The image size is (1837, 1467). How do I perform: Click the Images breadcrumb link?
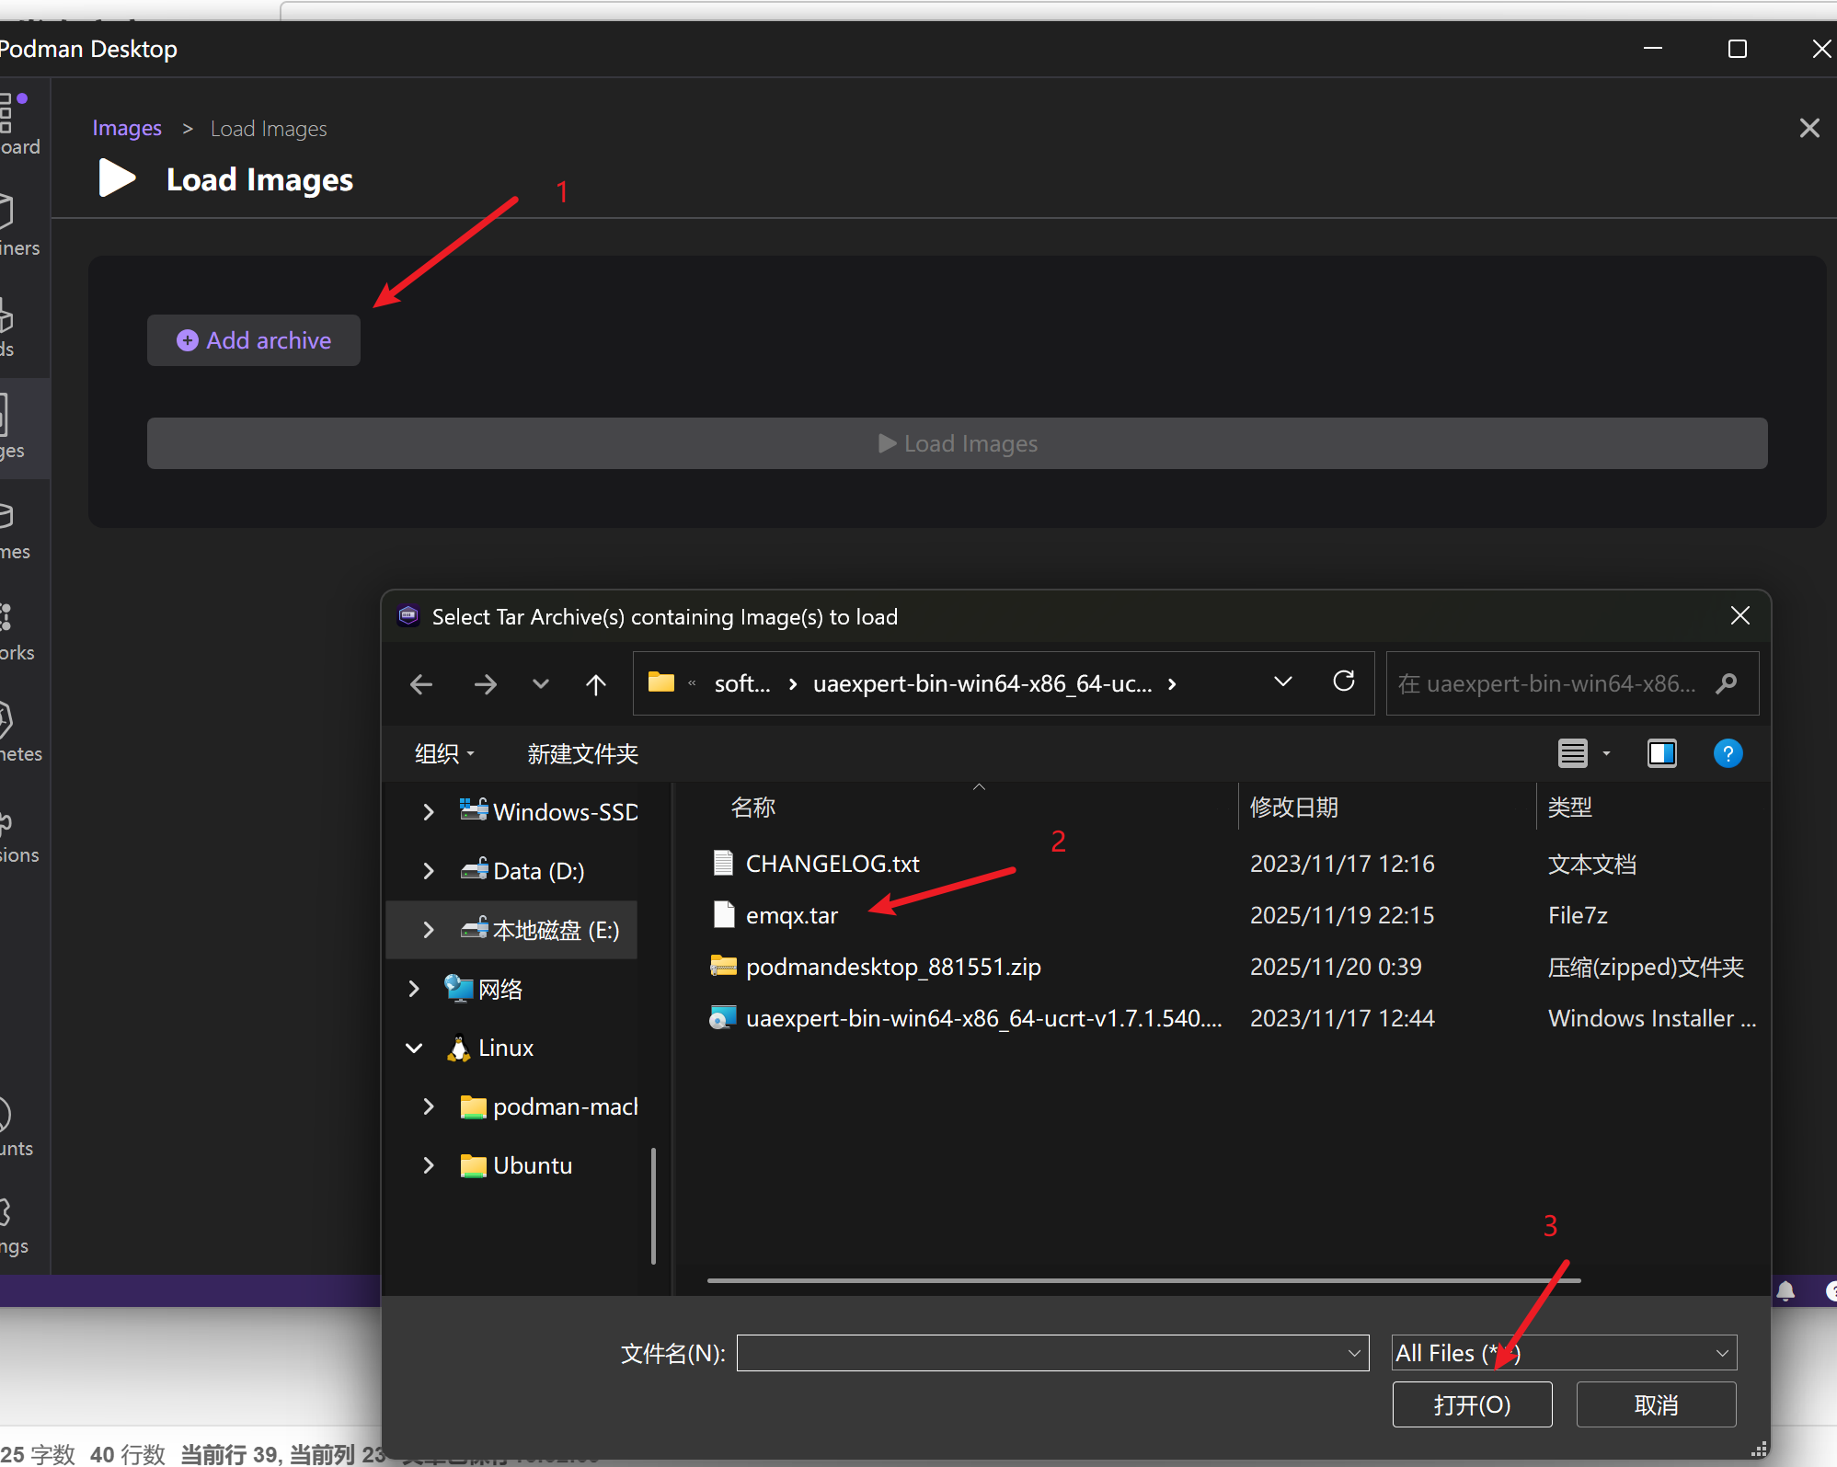127,129
